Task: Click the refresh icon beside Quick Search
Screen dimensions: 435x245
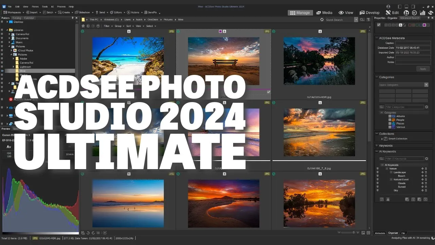Action: point(322,20)
